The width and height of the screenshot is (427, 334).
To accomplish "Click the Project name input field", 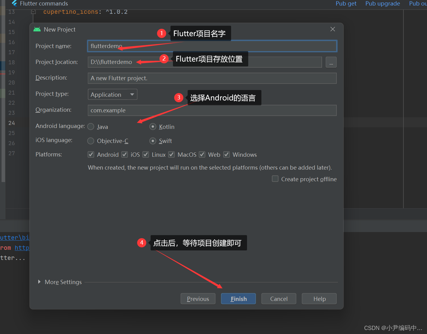I will (x=212, y=46).
